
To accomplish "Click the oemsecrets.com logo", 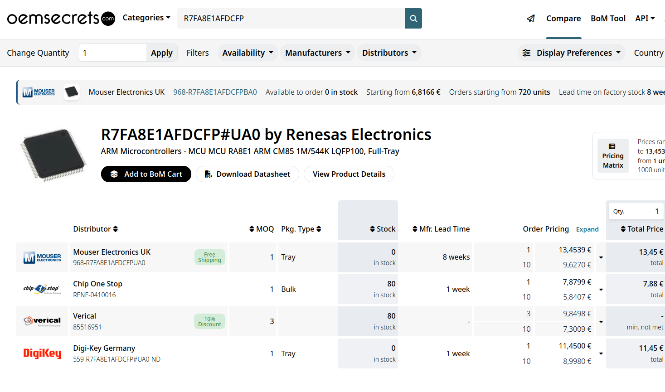I will coord(61,18).
